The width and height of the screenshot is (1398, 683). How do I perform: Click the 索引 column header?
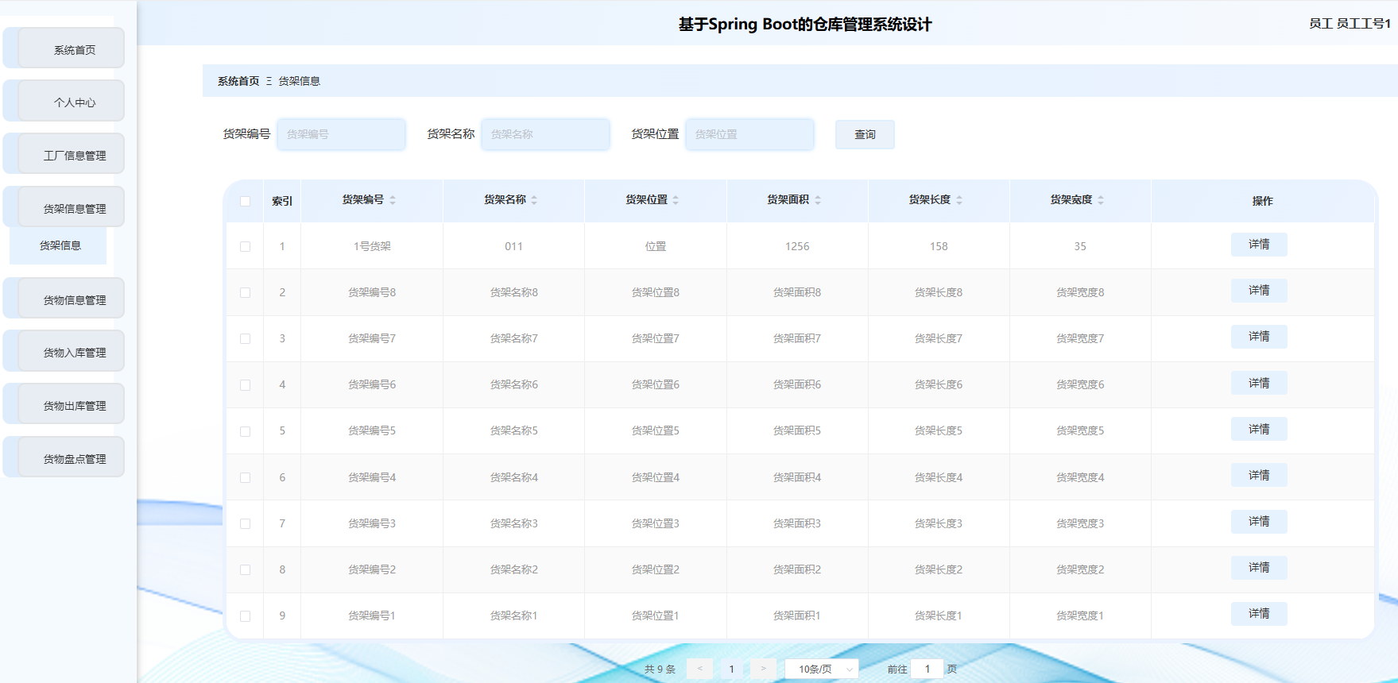[282, 201]
